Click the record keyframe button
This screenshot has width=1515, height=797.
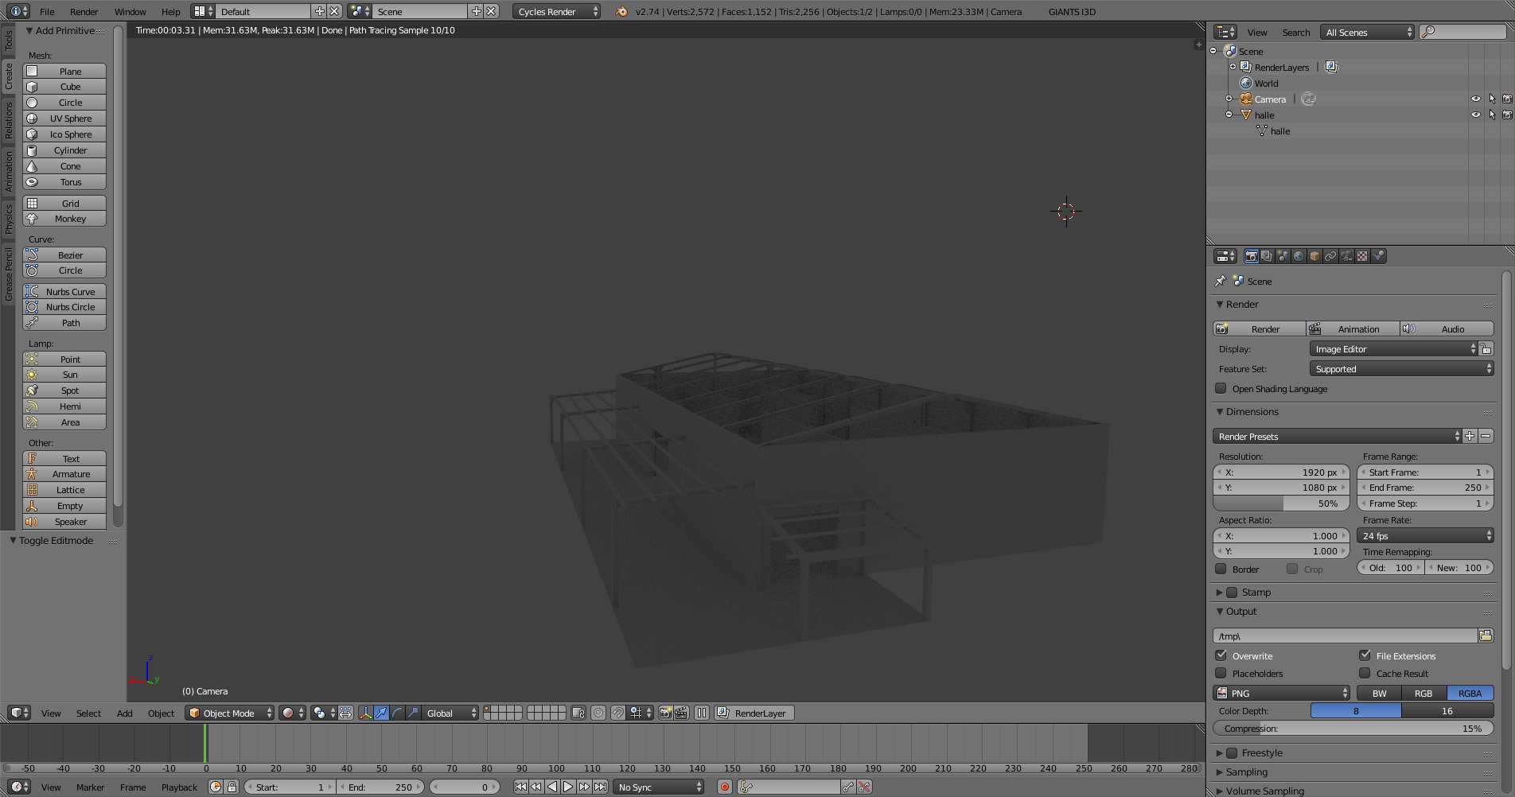click(x=724, y=787)
